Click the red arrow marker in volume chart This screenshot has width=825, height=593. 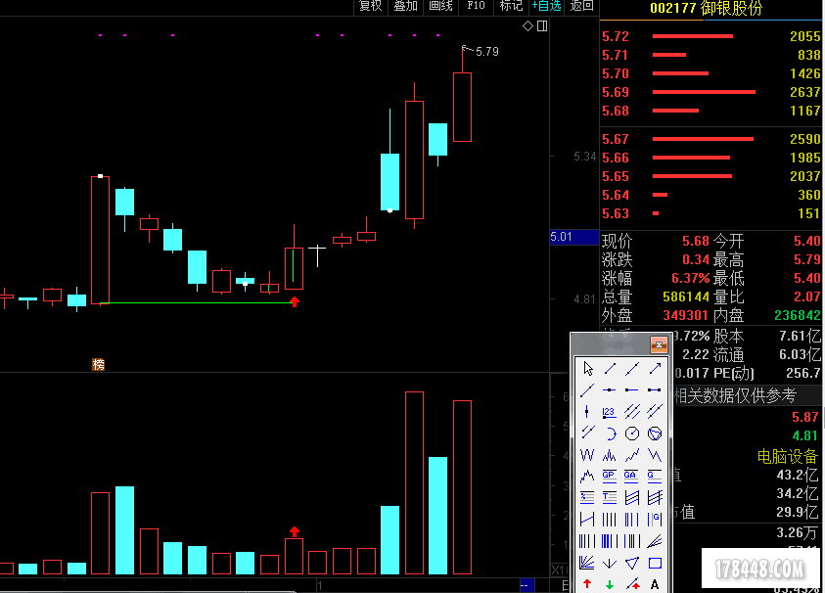tap(295, 531)
